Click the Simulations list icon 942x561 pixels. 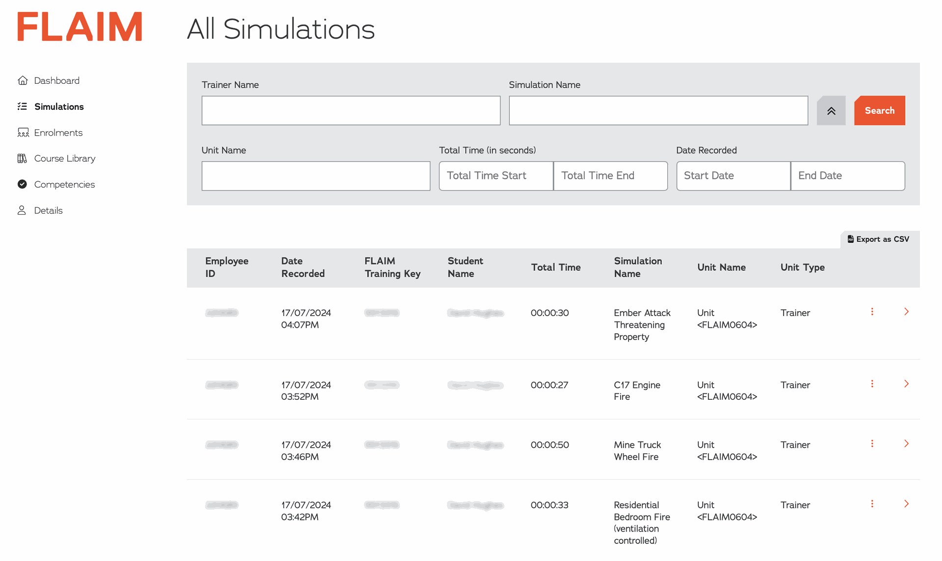pos(23,106)
